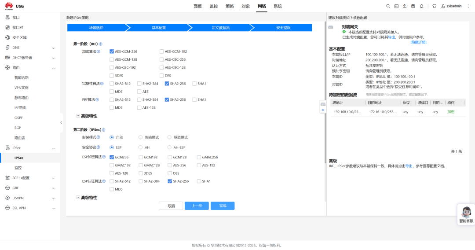Expand the SSL VPN sidebar chevron
This screenshot has height=250, width=475.
pos(53,208)
